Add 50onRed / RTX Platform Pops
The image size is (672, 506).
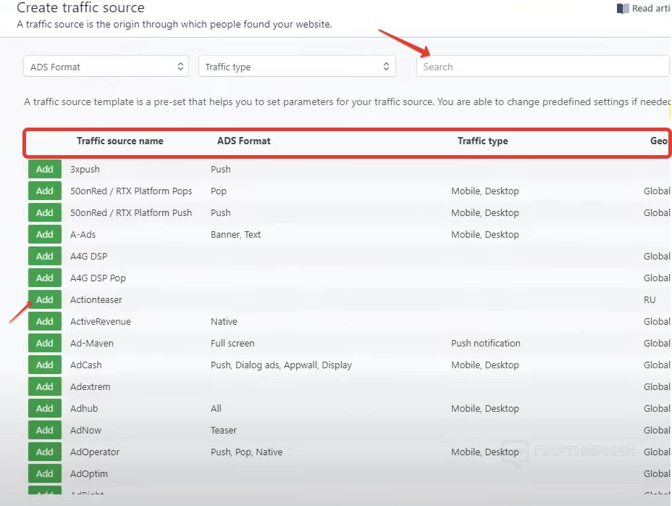click(45, 191)
